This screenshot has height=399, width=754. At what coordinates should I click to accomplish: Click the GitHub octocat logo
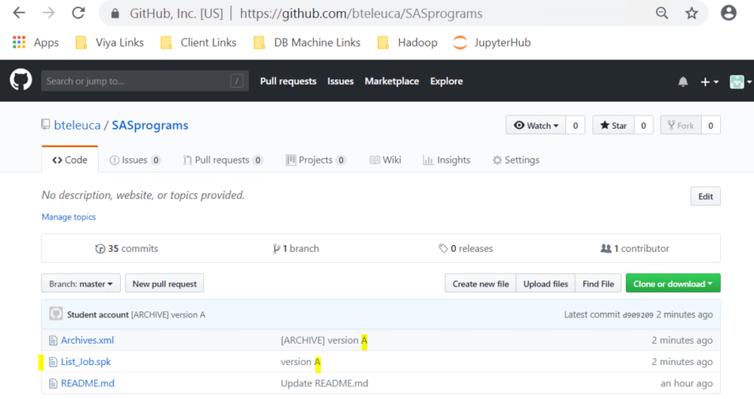pyautogui.click(x=20, y=80)
